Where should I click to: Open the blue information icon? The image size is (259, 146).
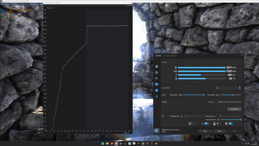click(157, 90)
